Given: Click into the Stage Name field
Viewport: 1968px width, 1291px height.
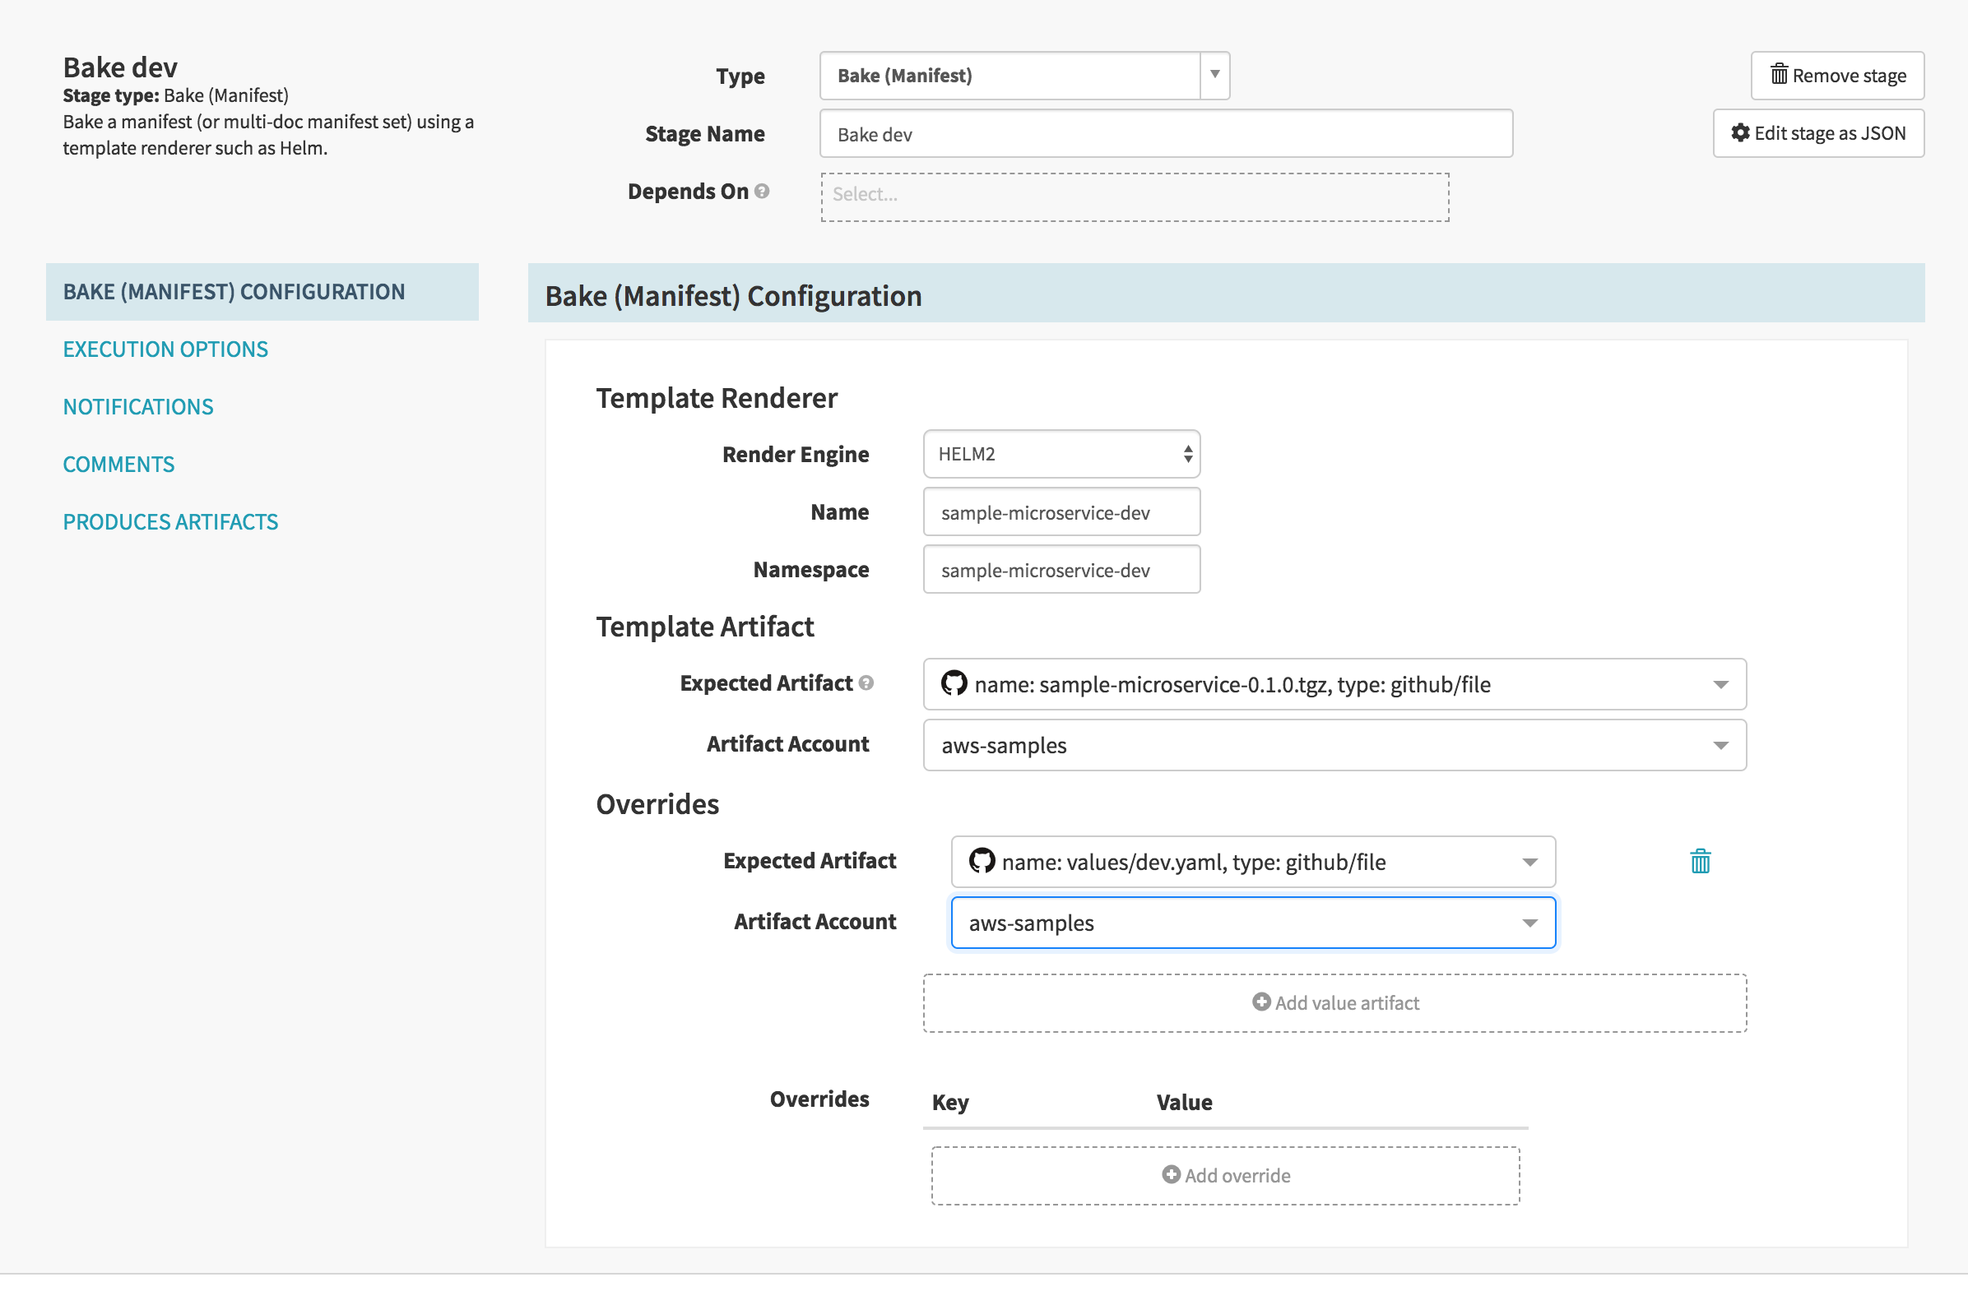Looking at the screenshot, I should click(x=1165, y=134).
